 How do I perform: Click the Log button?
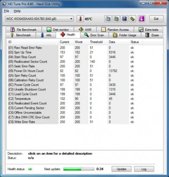(x=144, y=169)
